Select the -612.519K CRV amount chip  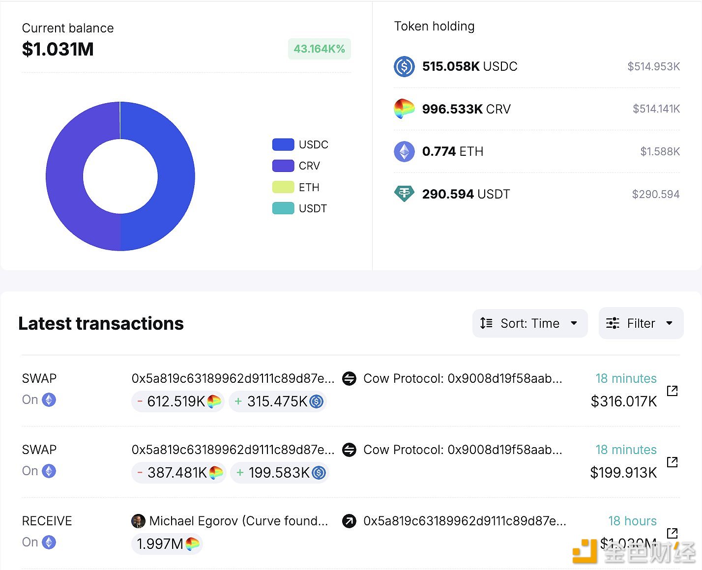tap(178, 401)
